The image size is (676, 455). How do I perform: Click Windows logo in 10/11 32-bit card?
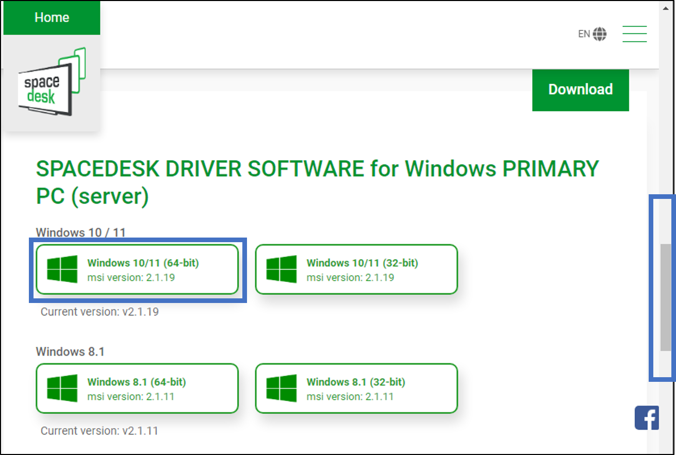coord(282,269)
